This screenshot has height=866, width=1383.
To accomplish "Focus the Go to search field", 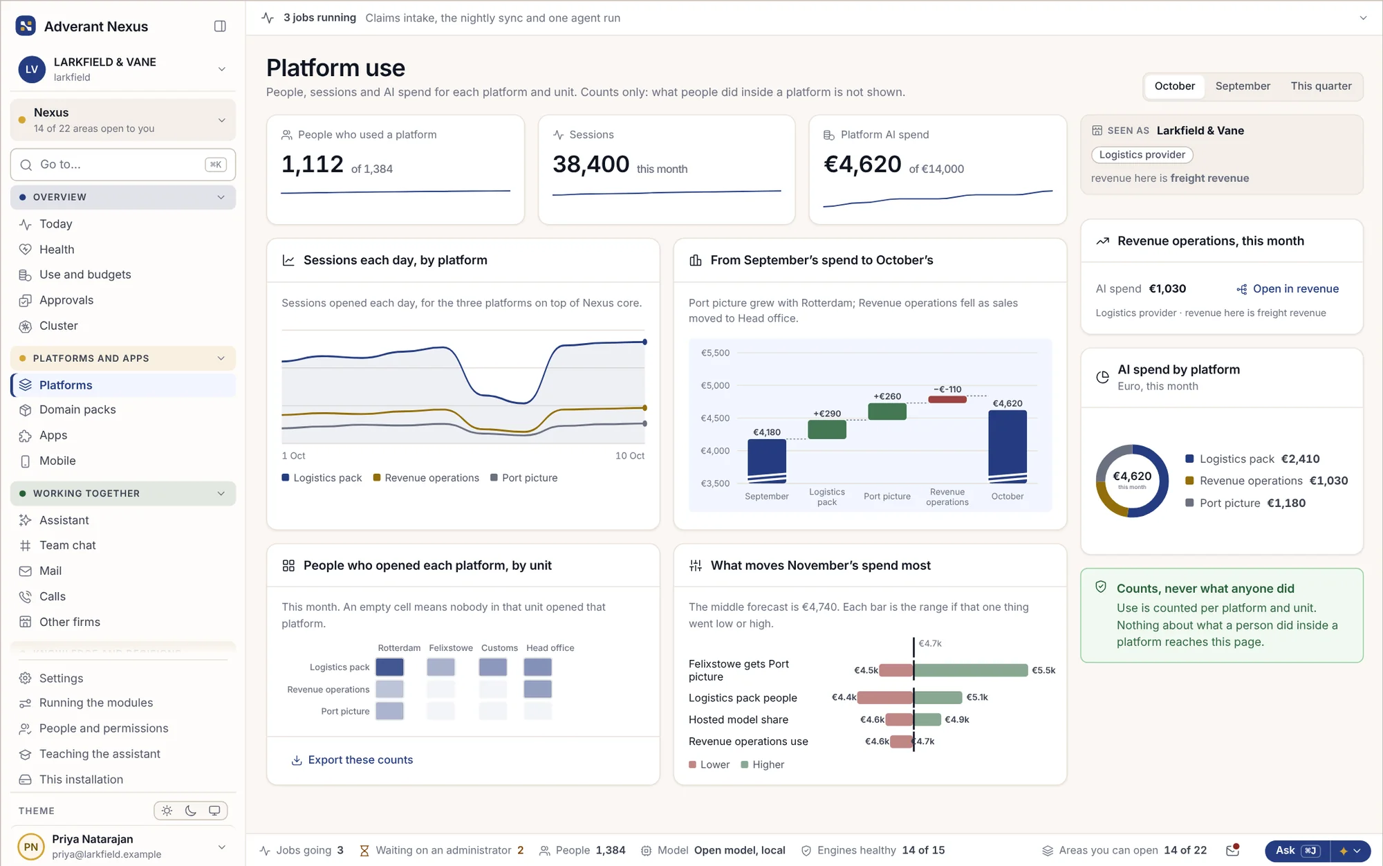I will point(123,165).
